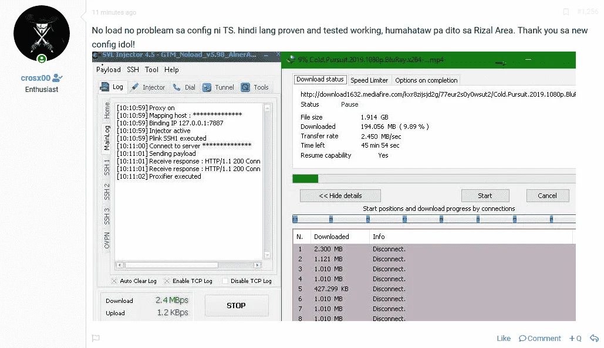Click log line 'Proxifier executed'
The width and height of the screenshot is (604, 348).
(159, 176)
